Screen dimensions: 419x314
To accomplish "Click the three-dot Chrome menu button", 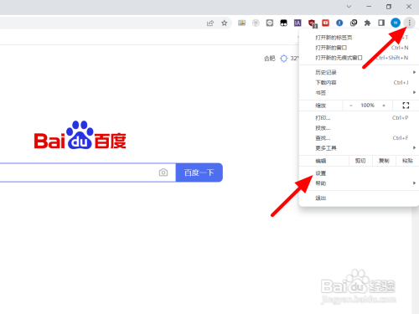I will pos(409,23).
